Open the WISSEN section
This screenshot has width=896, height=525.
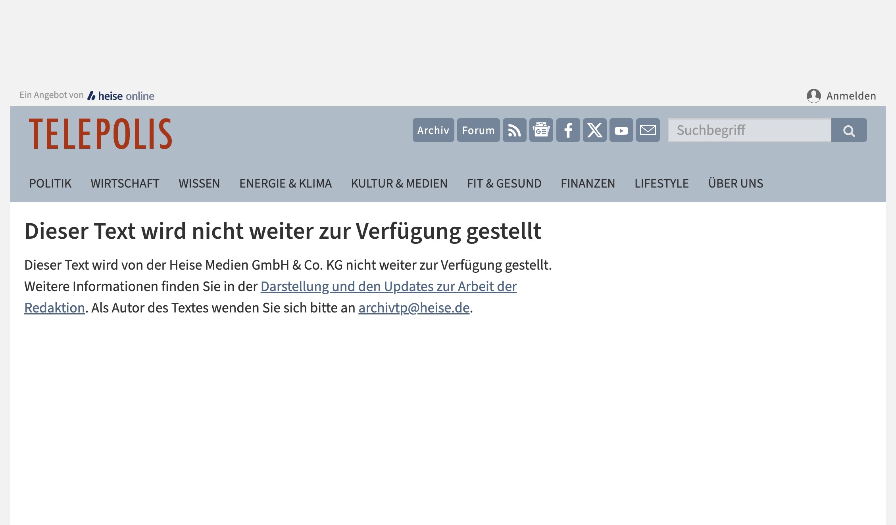199,184
